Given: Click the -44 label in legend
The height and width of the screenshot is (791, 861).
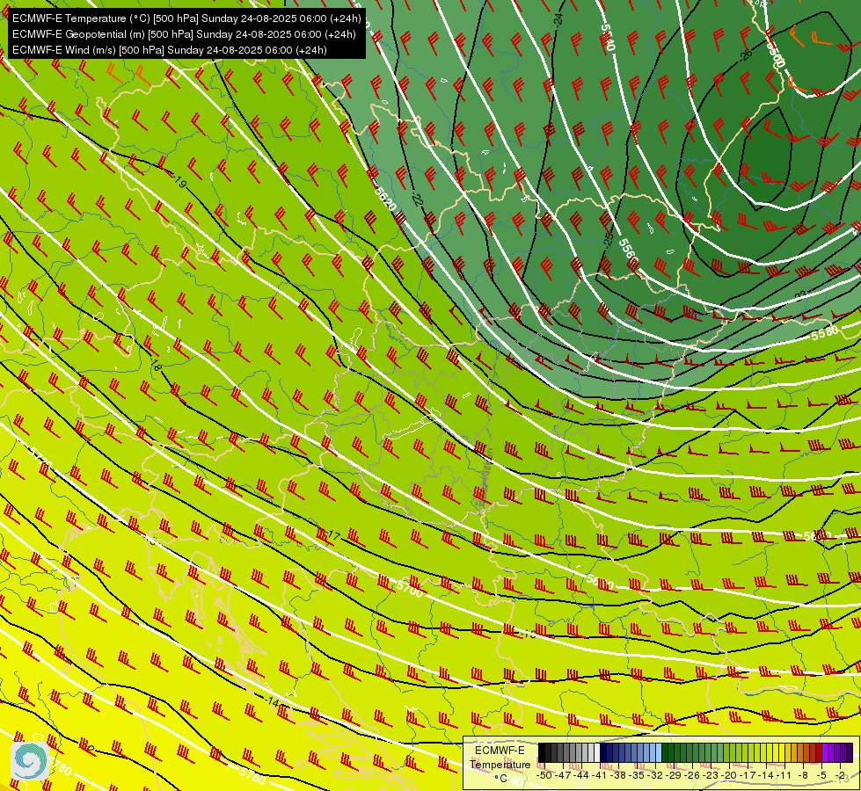Looking at the screenshot, I should coord(582,775).
